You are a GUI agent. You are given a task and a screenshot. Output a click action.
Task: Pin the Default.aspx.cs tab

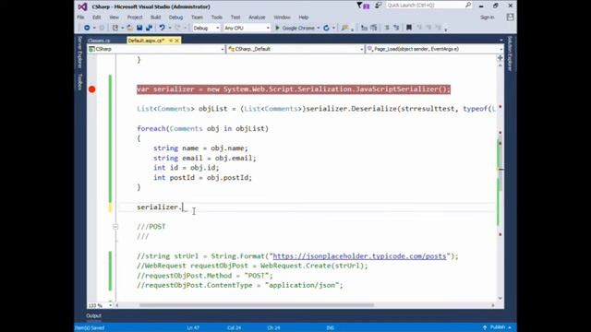170,41
